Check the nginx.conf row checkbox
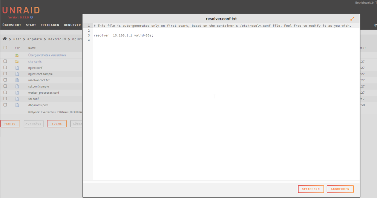Image resolution: width=377 pixels, height=198 pixels. click(5, 68)
